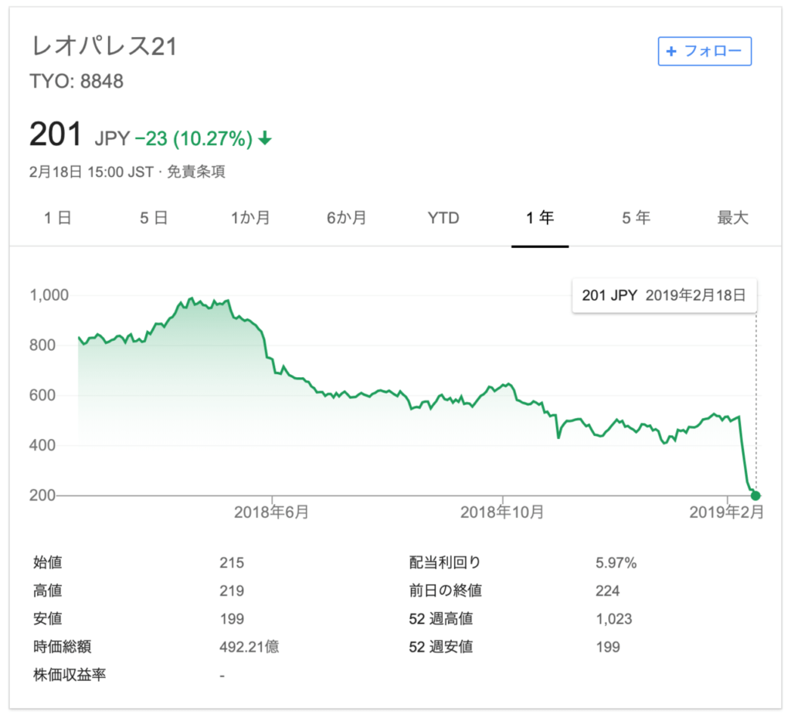Click the 52-week high value 1,023

[x=613, y=619]
